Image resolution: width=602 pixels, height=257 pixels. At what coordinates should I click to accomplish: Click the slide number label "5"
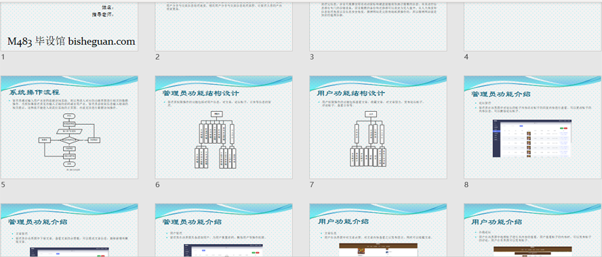[3, 184]
